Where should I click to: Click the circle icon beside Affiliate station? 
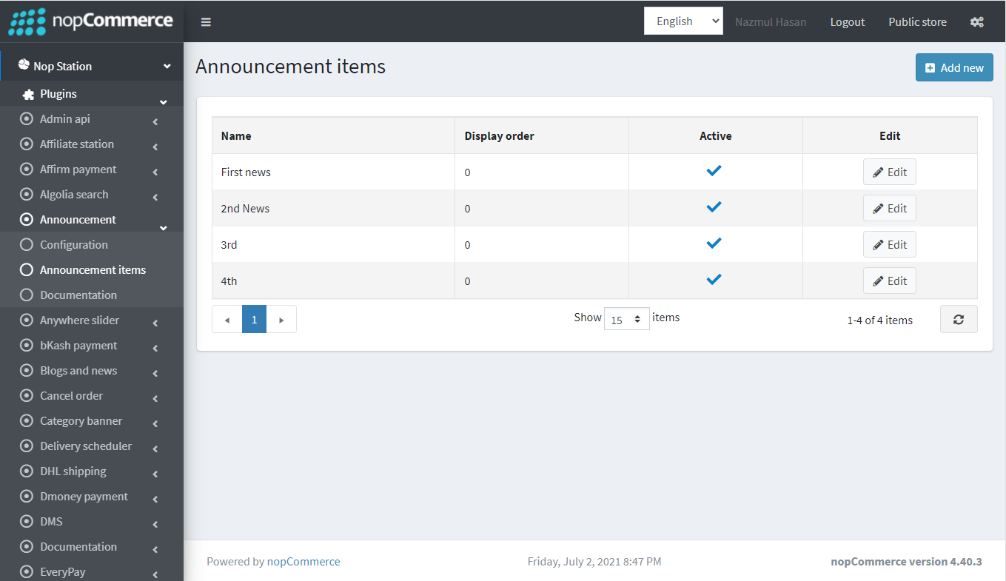point(27,144)
